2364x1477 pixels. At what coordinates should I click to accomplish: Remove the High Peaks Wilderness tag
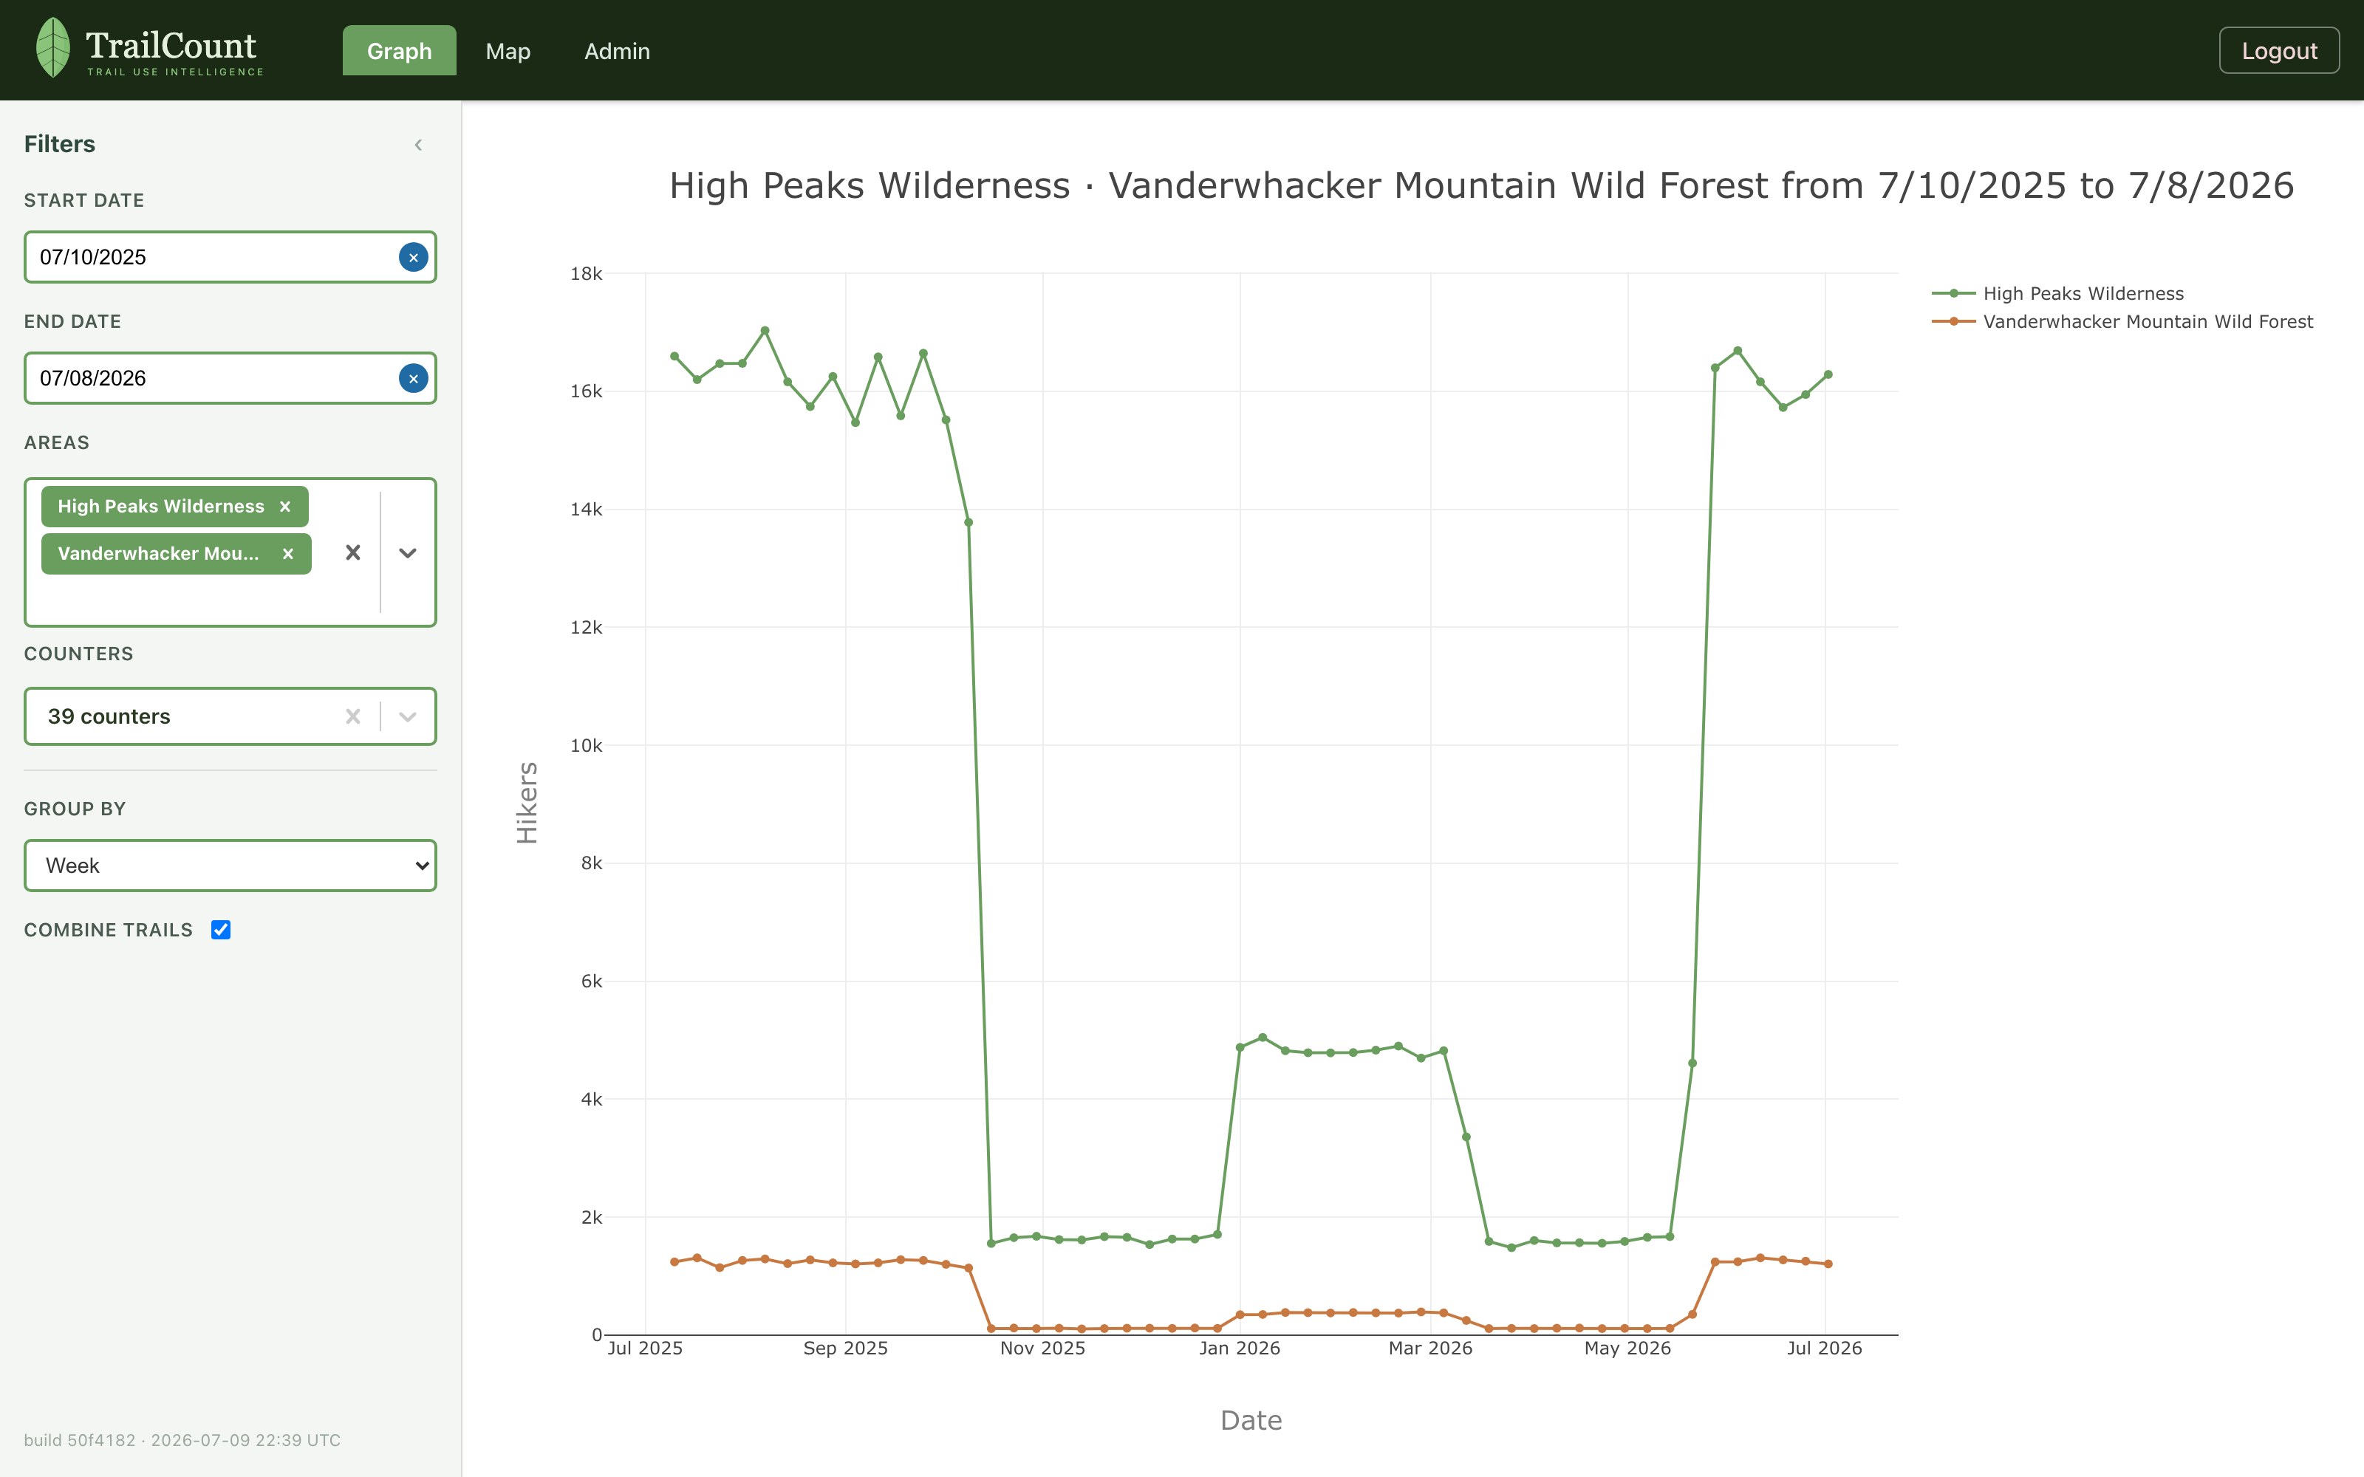pyautogui.click(x=285, y=506)
